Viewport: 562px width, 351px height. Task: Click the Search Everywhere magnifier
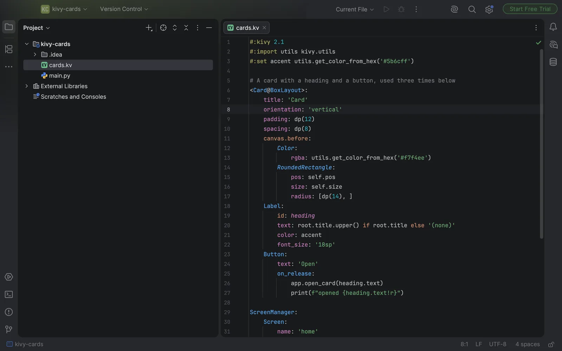pos(472,9)
